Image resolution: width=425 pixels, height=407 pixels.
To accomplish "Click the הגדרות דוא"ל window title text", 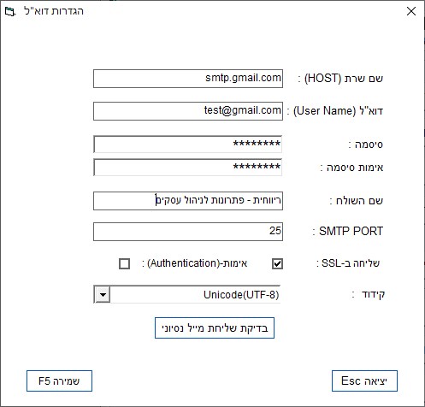I will click(x=54, y=11).
